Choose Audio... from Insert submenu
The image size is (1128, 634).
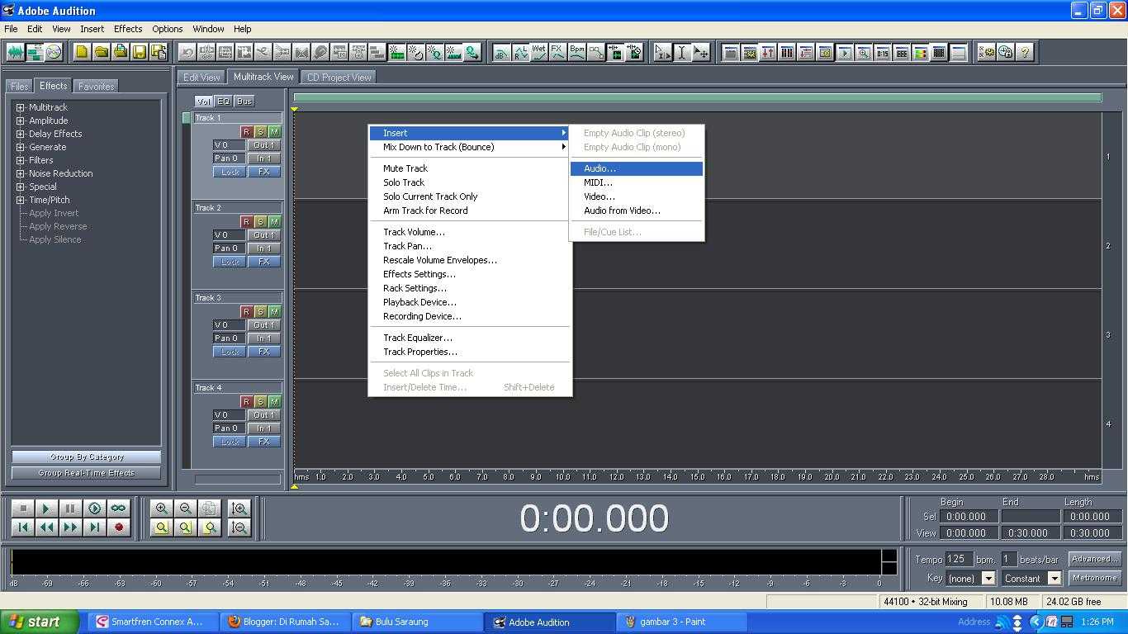637,168
